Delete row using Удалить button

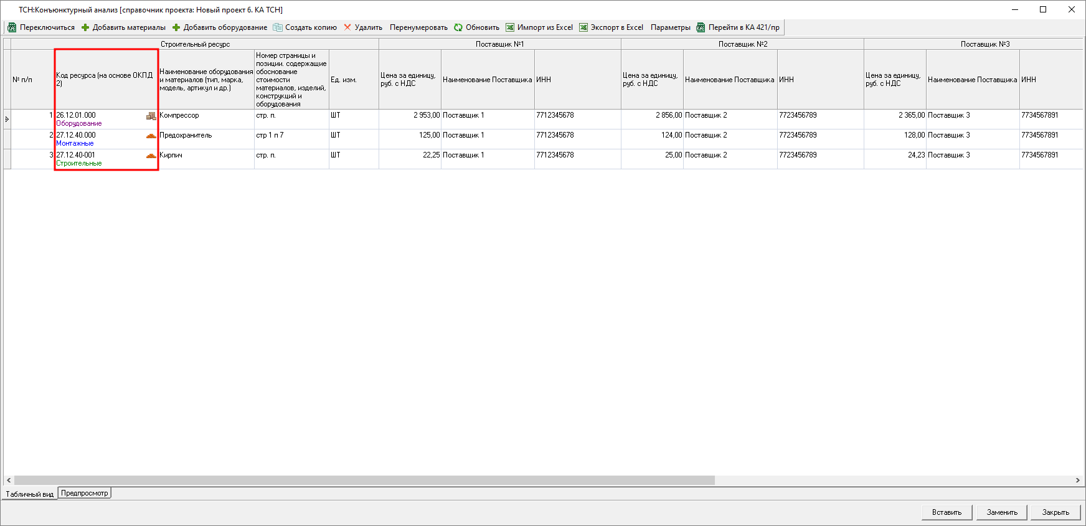coord(363,27)
